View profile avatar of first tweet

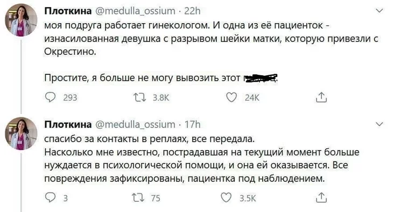(21, 20)
